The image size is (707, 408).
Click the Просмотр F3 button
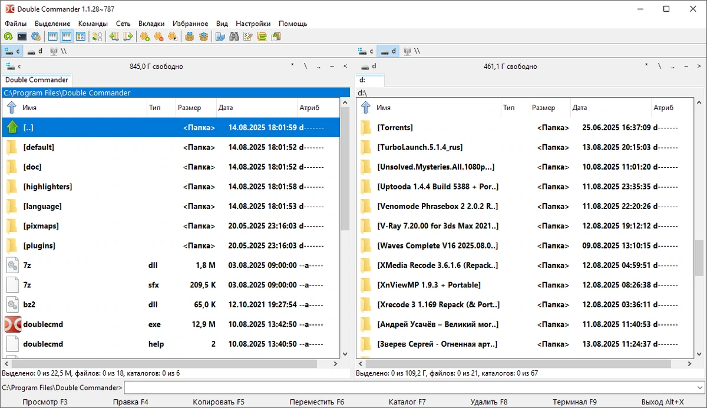[x=45, y=402]
